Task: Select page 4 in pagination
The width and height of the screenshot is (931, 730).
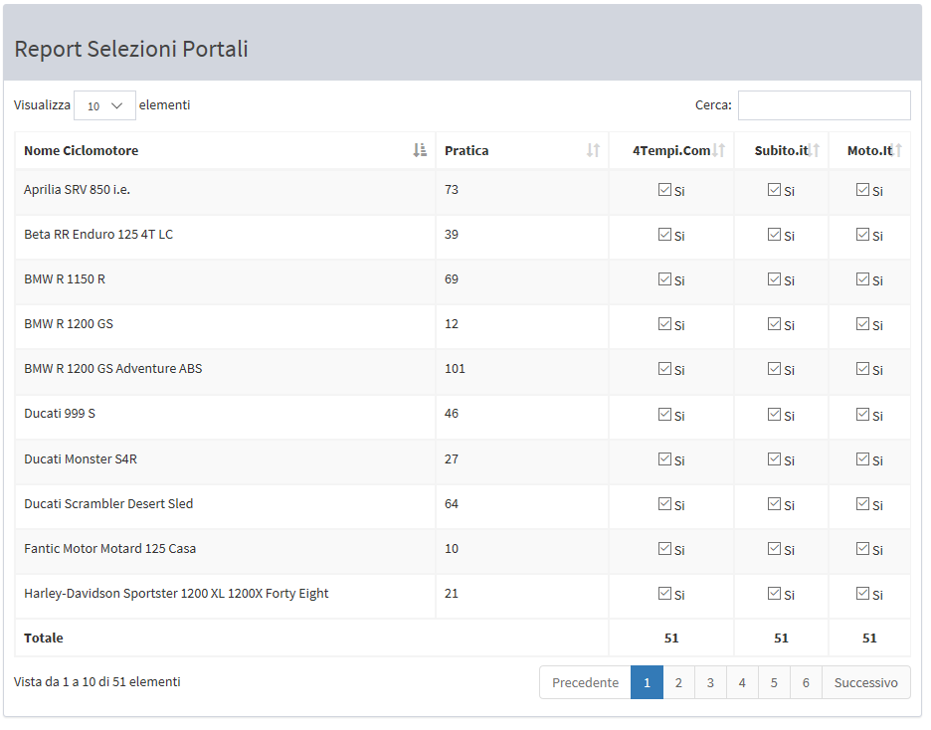Action: click(742, 682)
